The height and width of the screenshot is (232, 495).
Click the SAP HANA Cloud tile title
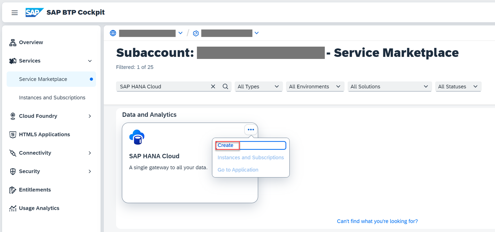154,156
